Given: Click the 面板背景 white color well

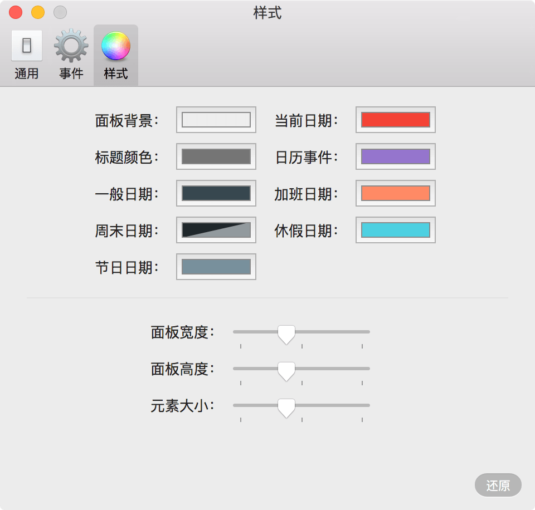Looking at the screenshot, I should (216, 120).
